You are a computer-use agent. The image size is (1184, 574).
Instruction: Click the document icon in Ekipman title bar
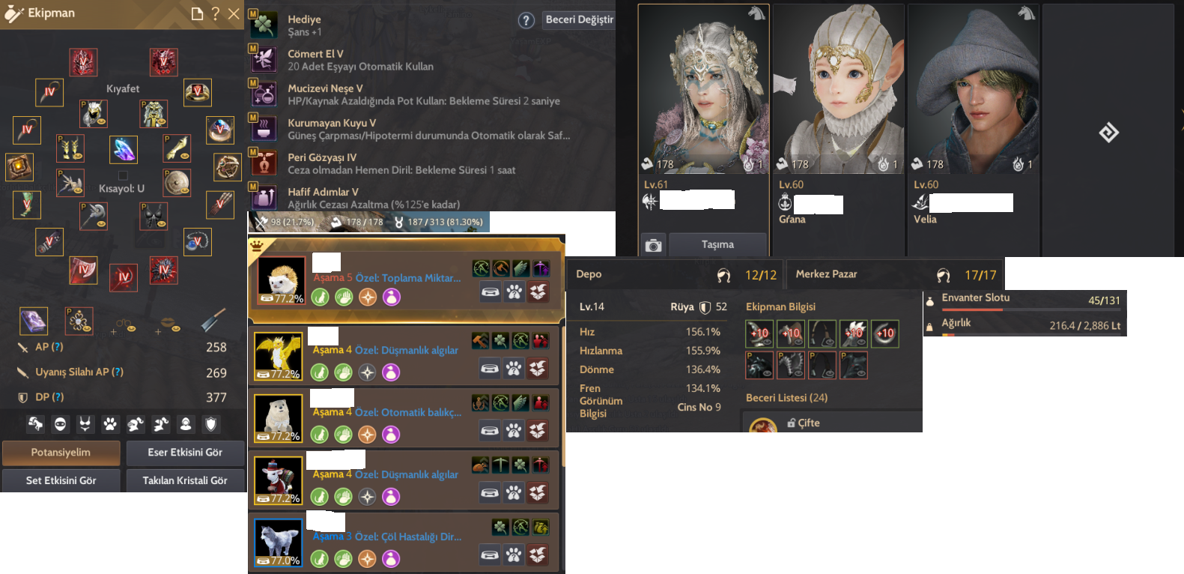197,13
